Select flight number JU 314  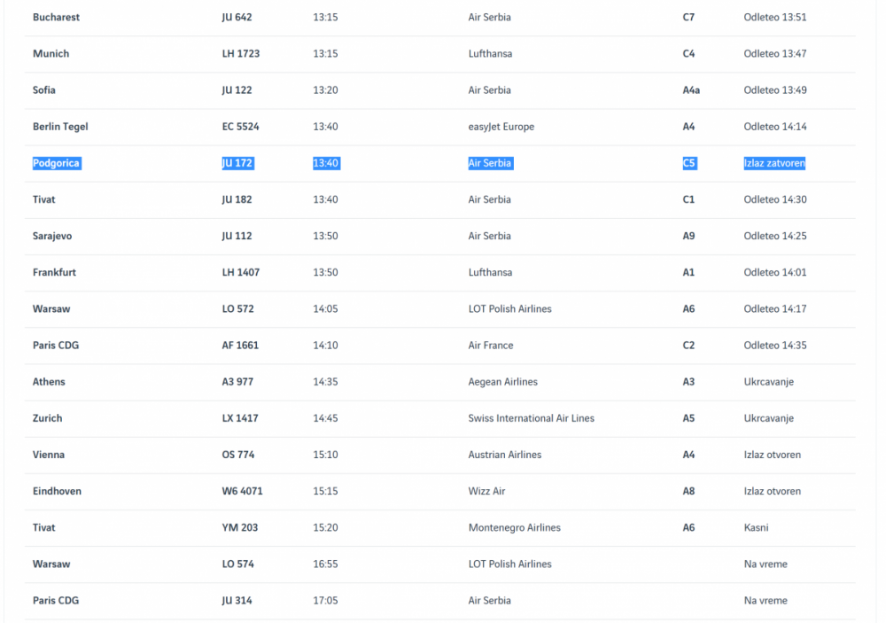pos(237,601)
